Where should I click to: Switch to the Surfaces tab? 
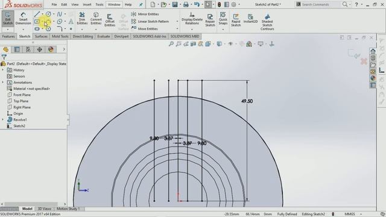[41, 36]
